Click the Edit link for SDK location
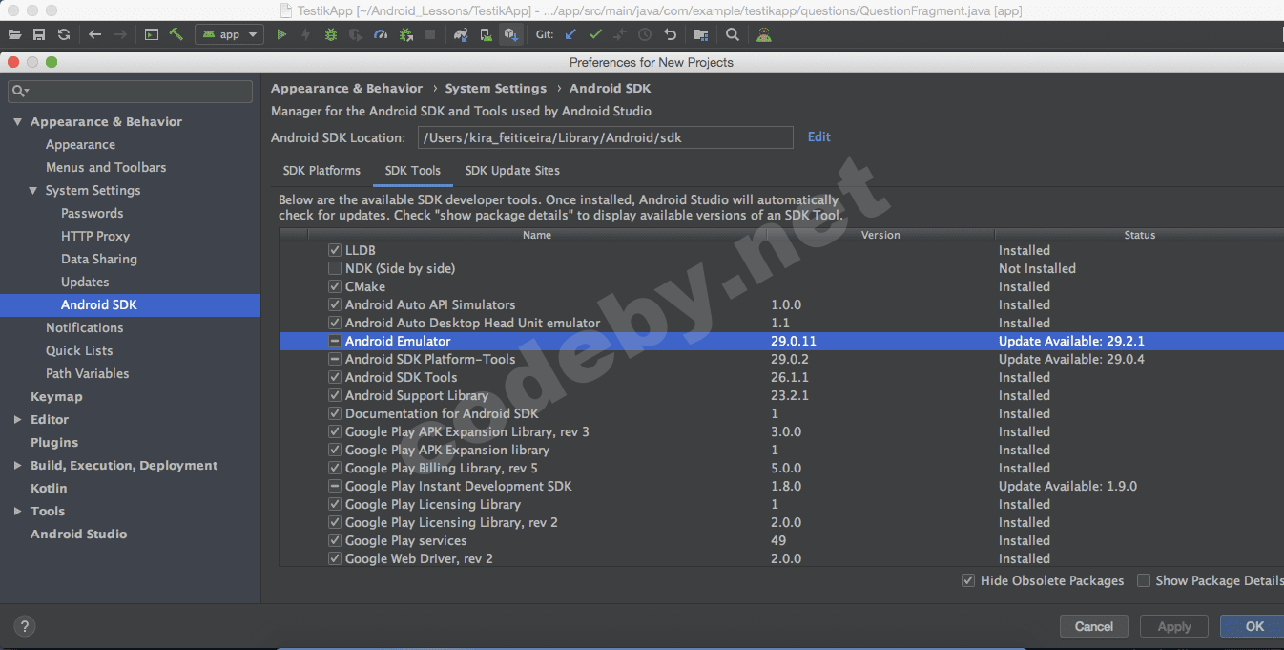Screen dimensions: 1284x650 coord(818,136)
